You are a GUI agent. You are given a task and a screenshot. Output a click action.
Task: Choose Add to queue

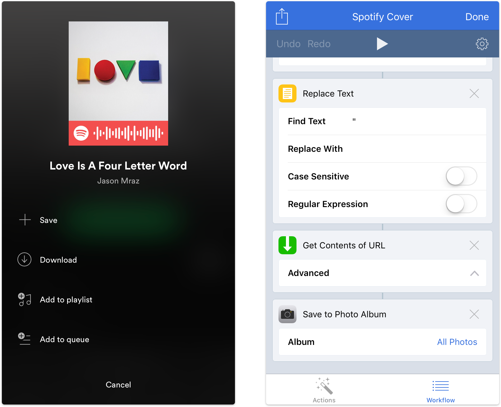(65, 339)
